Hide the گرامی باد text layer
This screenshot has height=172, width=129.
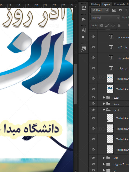[x=93, y=58]
